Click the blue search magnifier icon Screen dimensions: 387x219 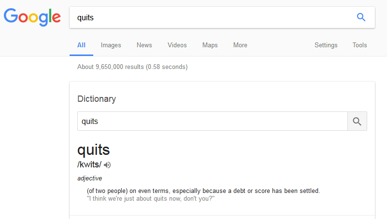(x=361, y=17)
